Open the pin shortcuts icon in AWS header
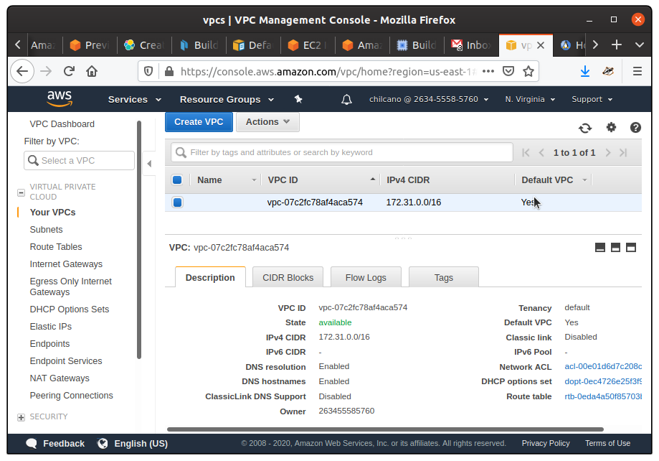This screenshot has width=659, height=461. [298, 99]
